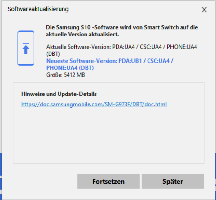This screenshot has width=216, height=200.
Task: Choose Später to postpone the update
Action: coord(173,181)
